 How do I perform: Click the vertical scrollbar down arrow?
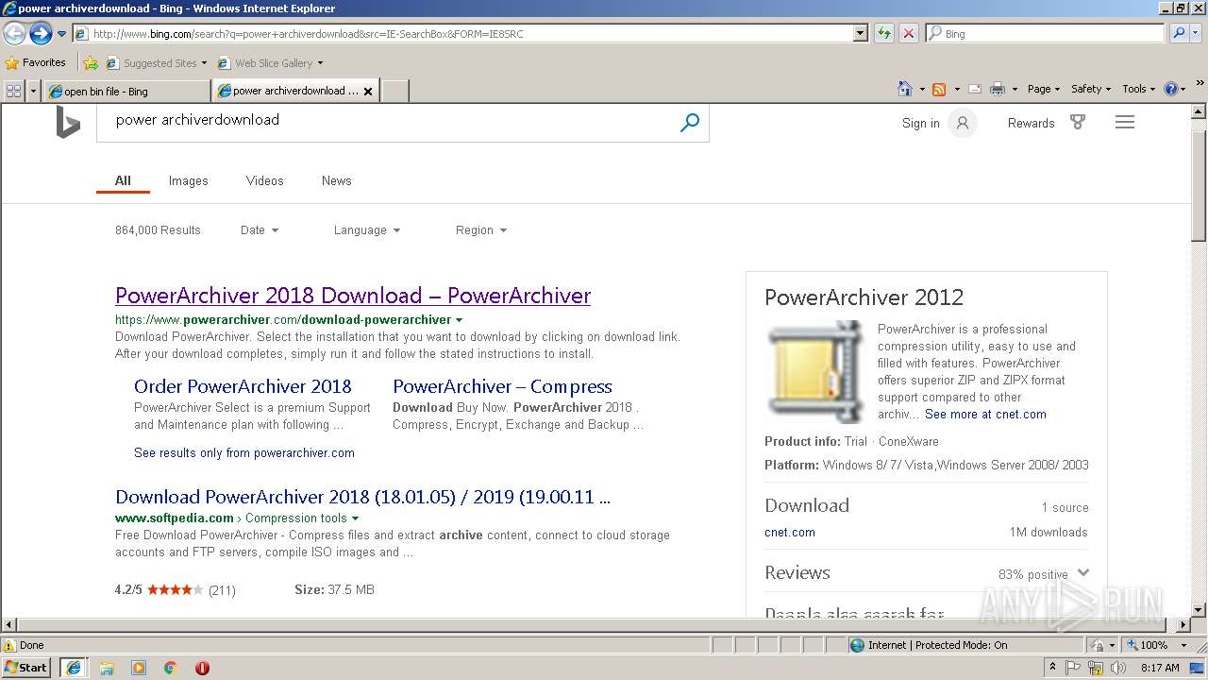point(1200,609)
